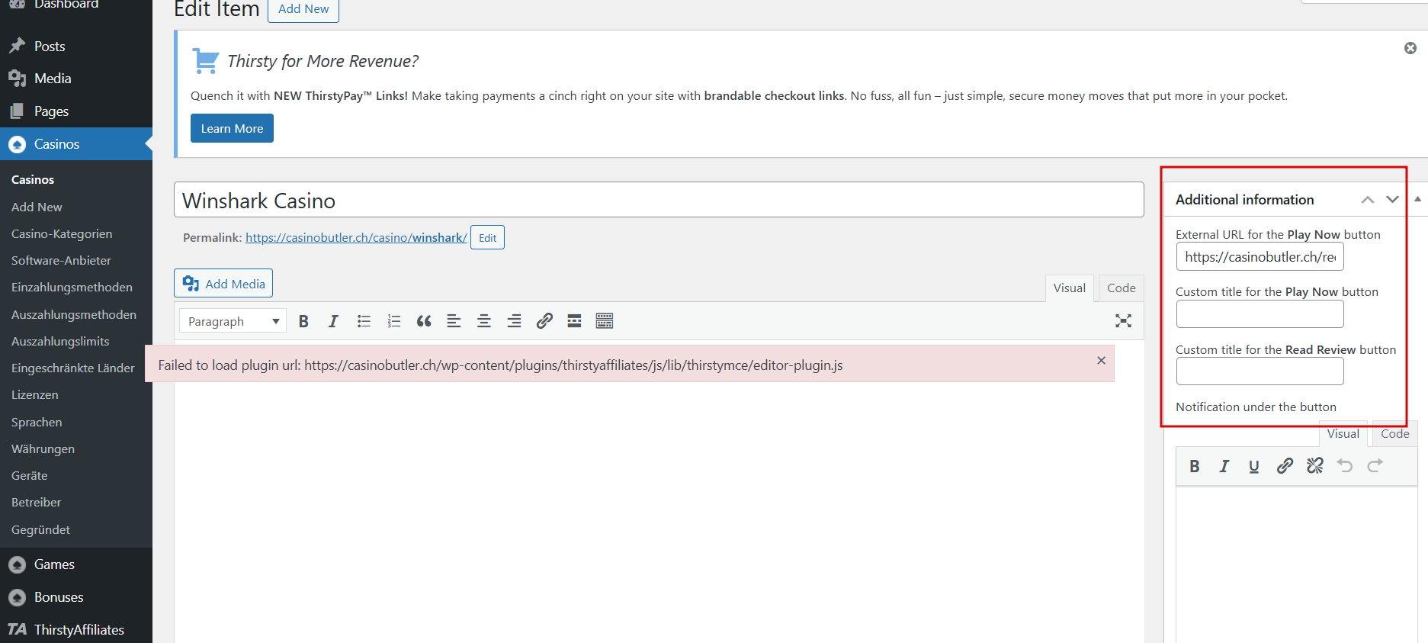Click the Play Now external URL field
This screenshot has width=1428, height=643.
(1260, 257)
